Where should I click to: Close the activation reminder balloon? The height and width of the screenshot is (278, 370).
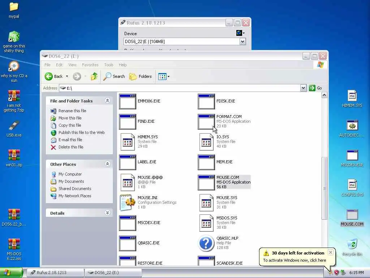click(x=331, y=252)
